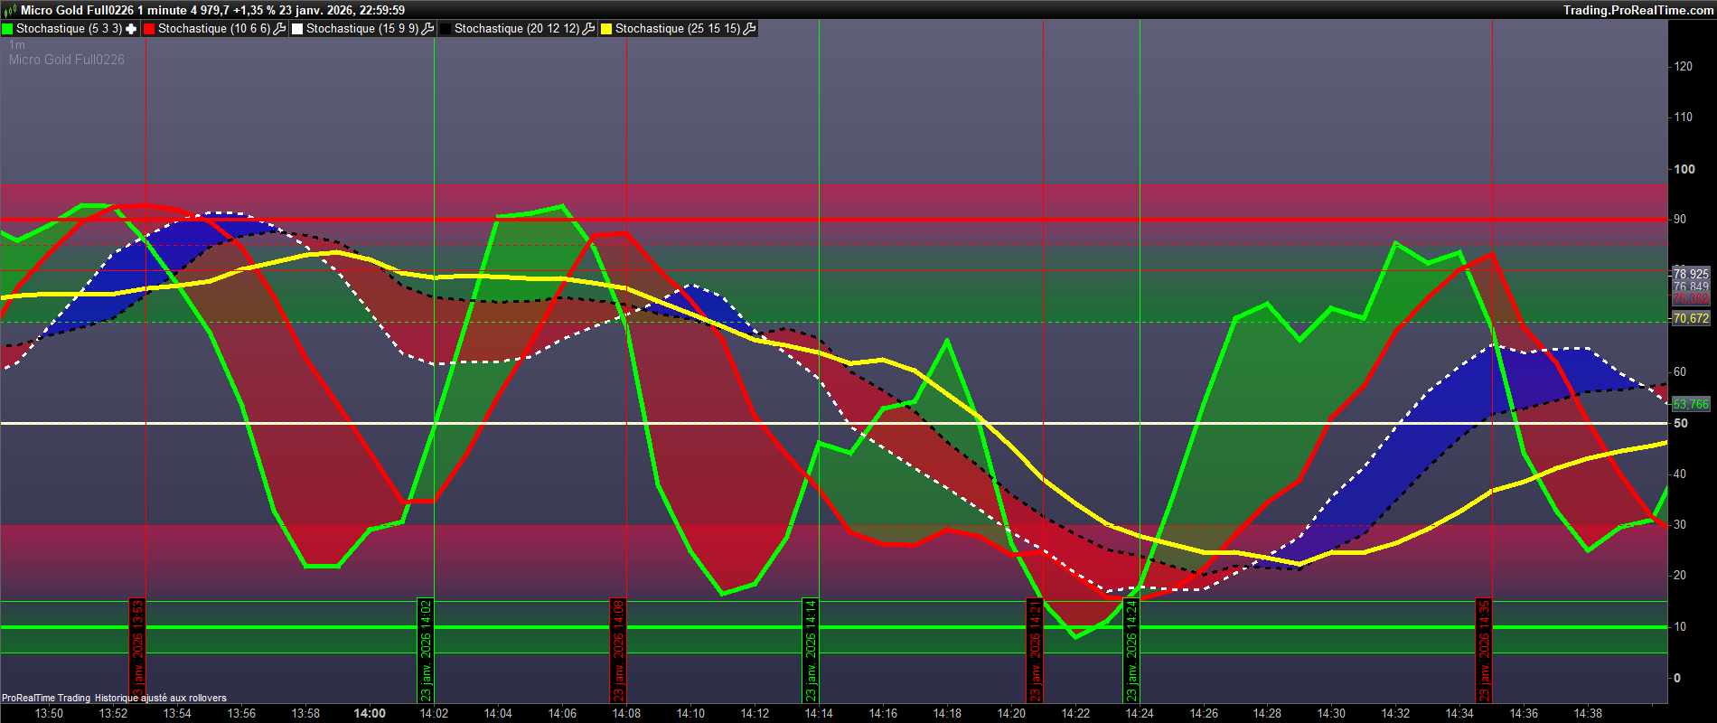The height and width of the screenshot is (723, 1717).
Task: Click the bold 14:00 label on time axis
Action: tap(370, 713)
